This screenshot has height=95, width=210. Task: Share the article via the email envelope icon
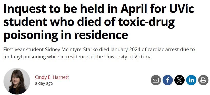[x=156, y=80]
